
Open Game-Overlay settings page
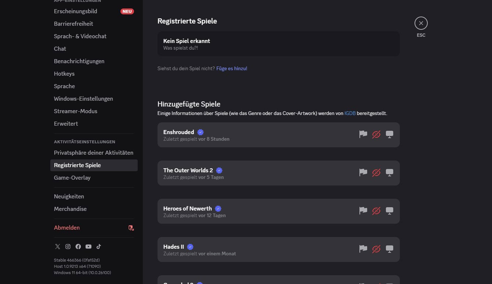pos(72,178)
